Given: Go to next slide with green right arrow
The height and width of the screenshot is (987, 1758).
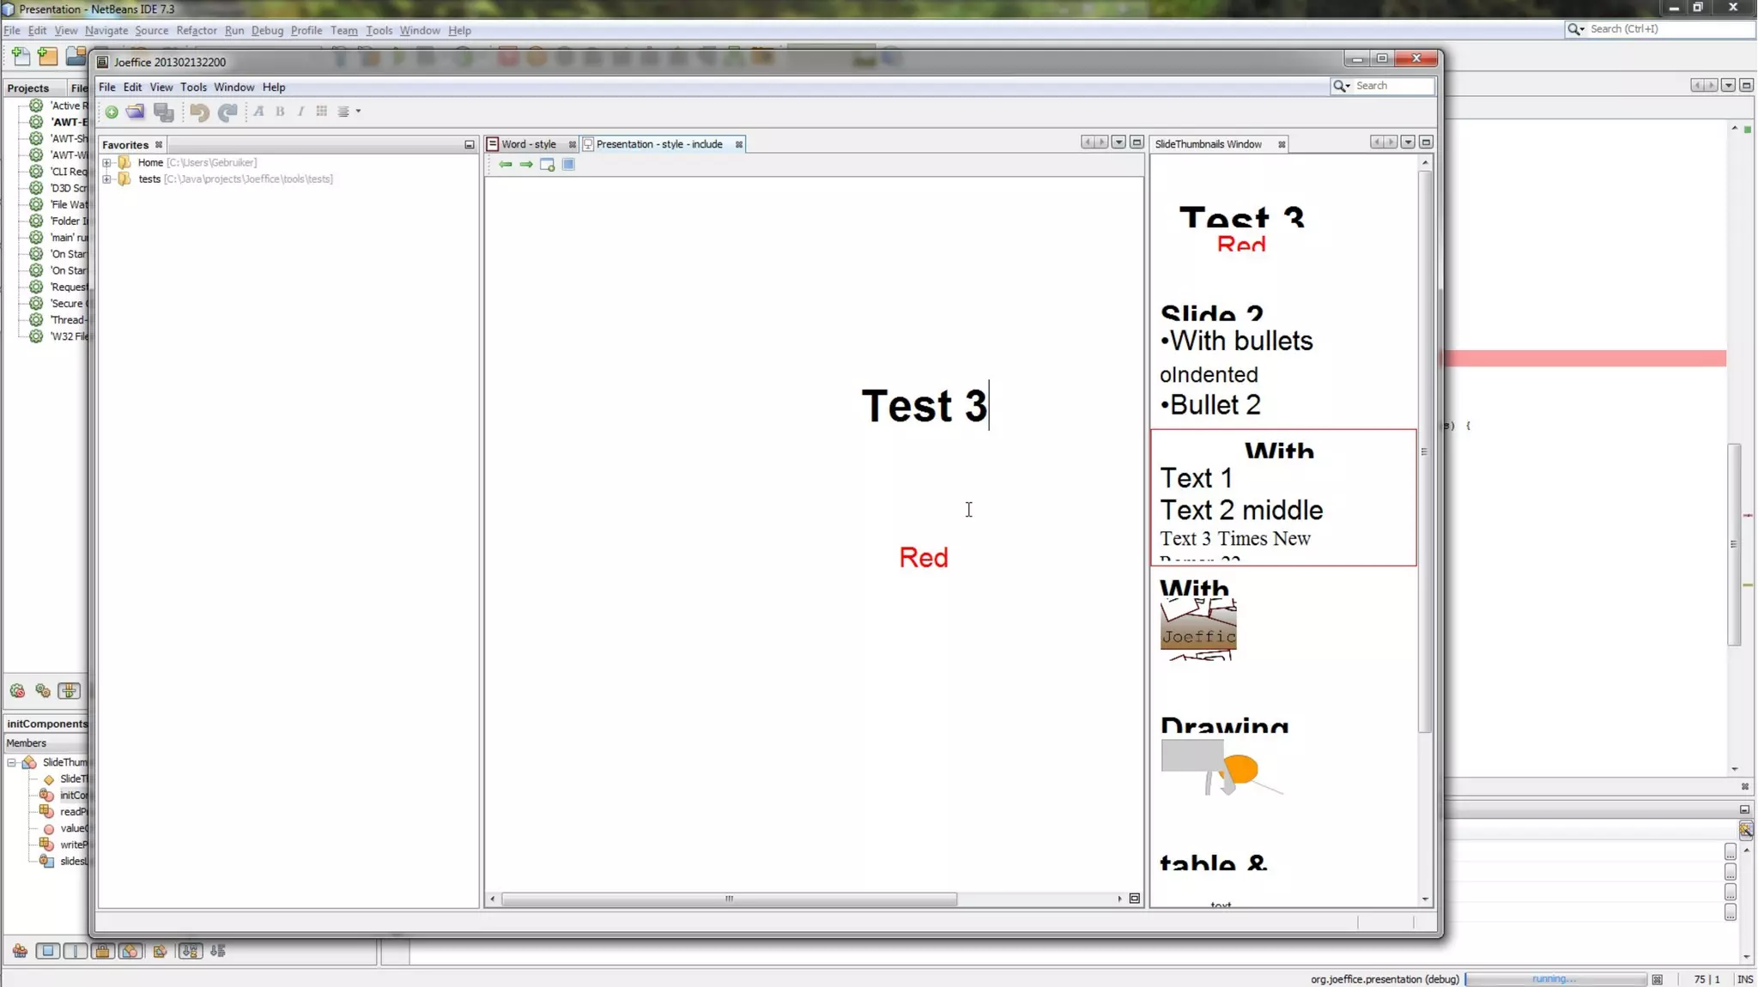Looking at the screenshot, I should pyautogui.click(x=526, y=165).
